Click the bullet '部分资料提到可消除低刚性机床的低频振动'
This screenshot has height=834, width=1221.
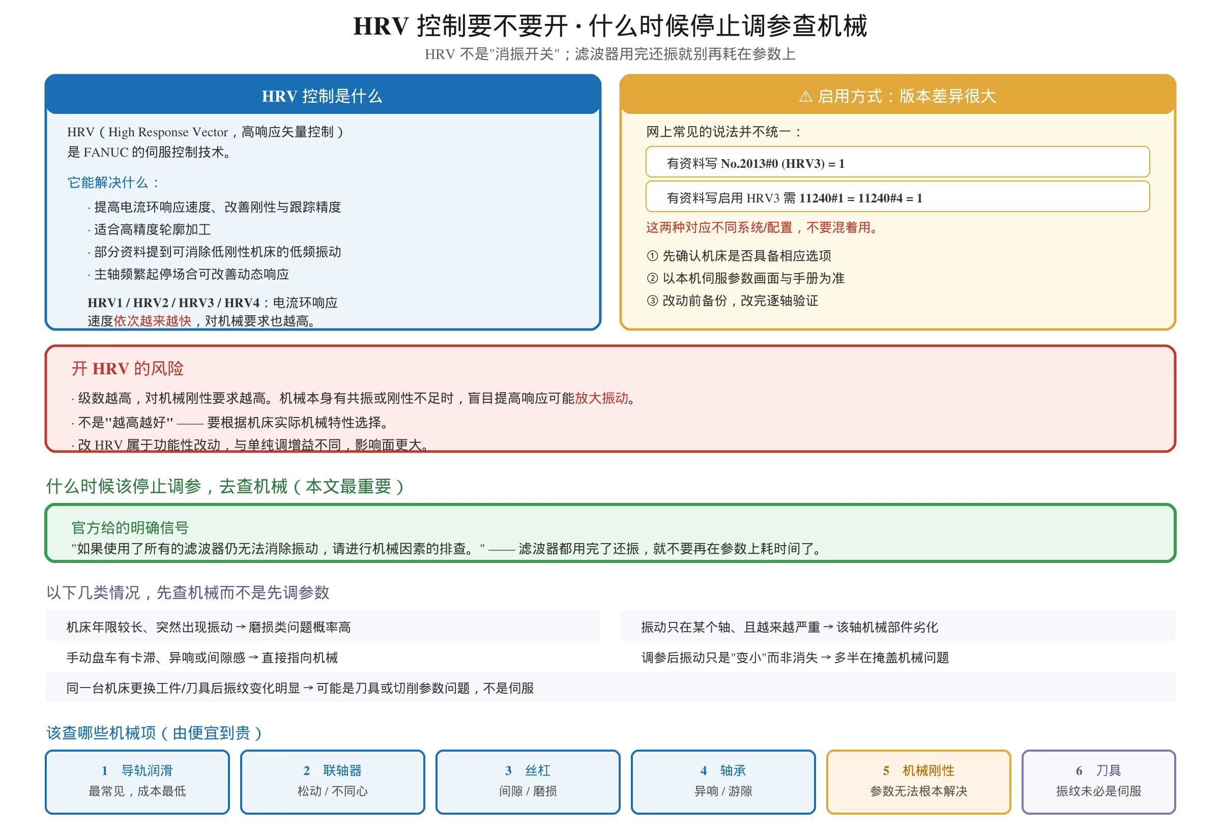[214, 252]
